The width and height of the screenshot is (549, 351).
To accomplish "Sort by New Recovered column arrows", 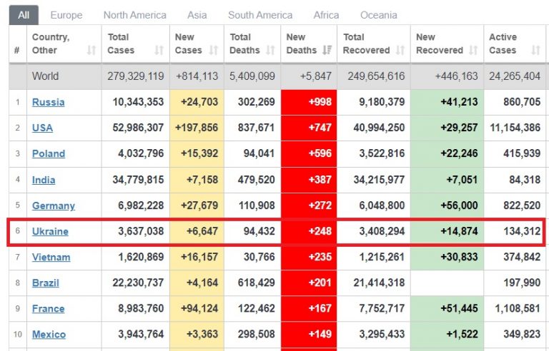I will click(473, 51).
